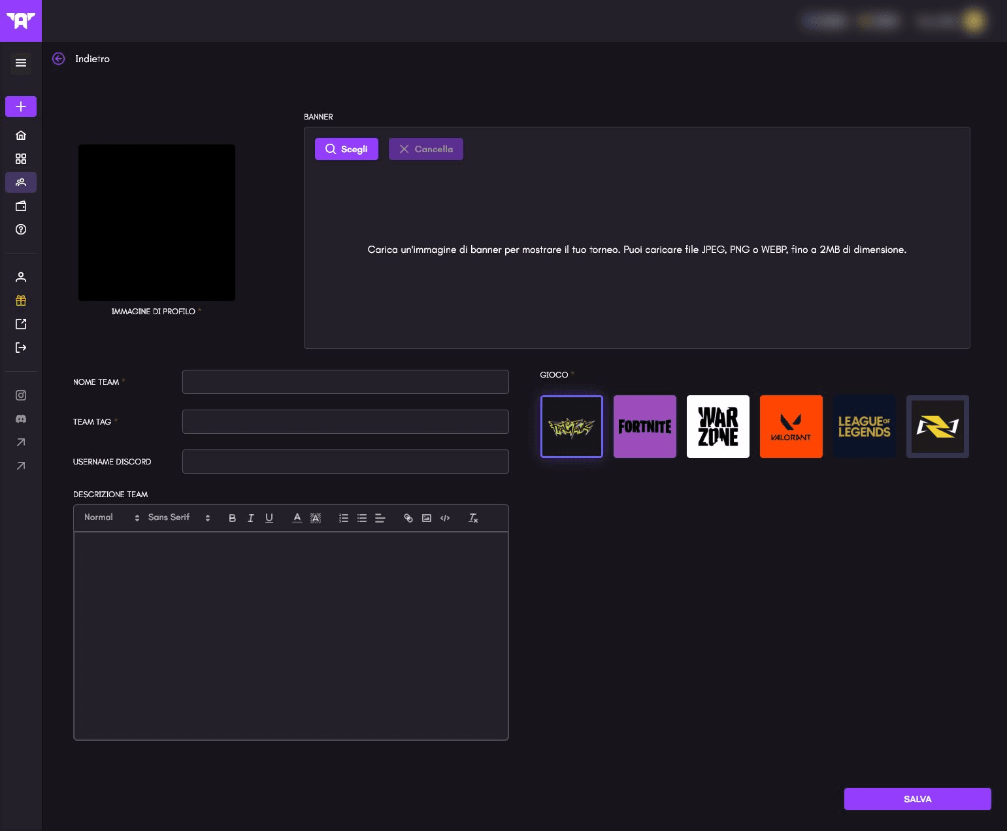Click the insert image icon in editor

coord(427,518)
